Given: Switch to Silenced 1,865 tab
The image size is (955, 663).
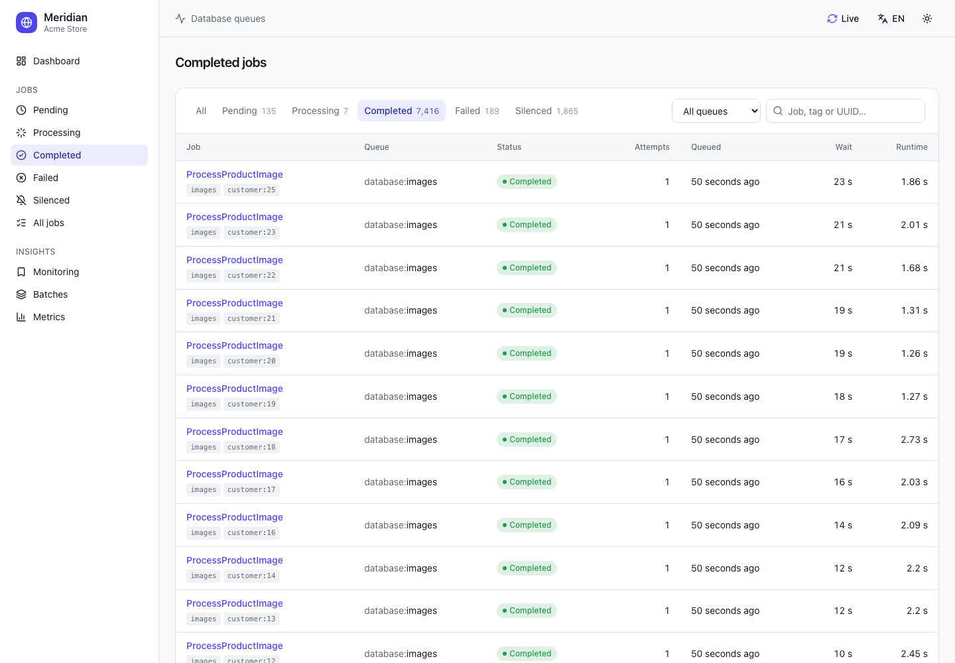Looking at the screenshot, I should [546, 111].
